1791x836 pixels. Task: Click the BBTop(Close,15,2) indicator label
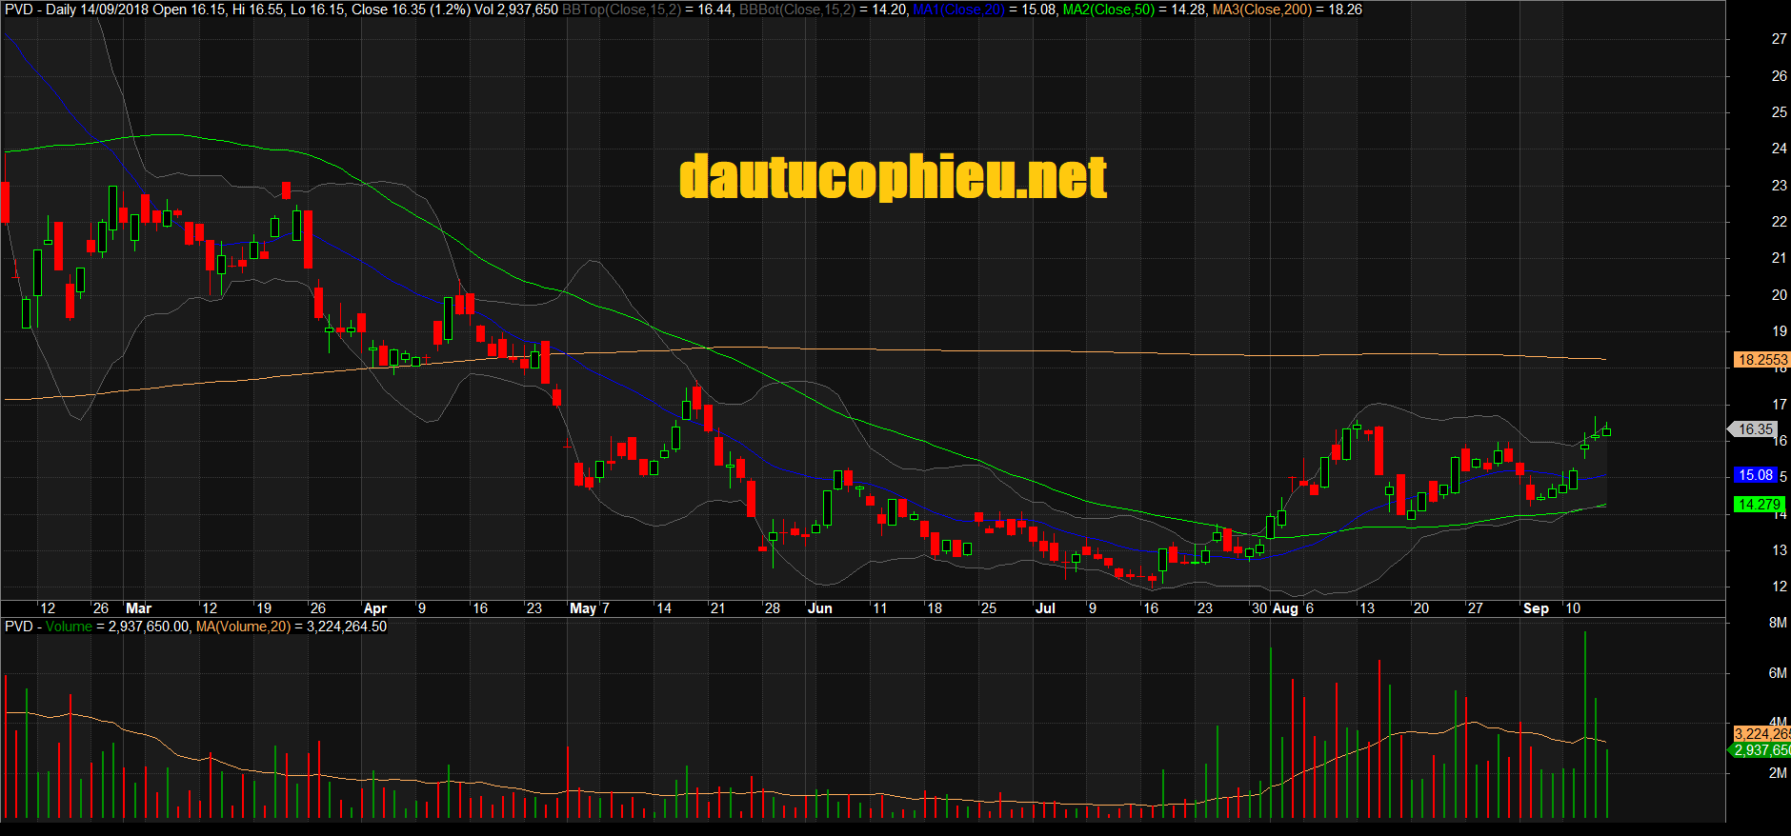pyautogui.click(x=621, y=10)
